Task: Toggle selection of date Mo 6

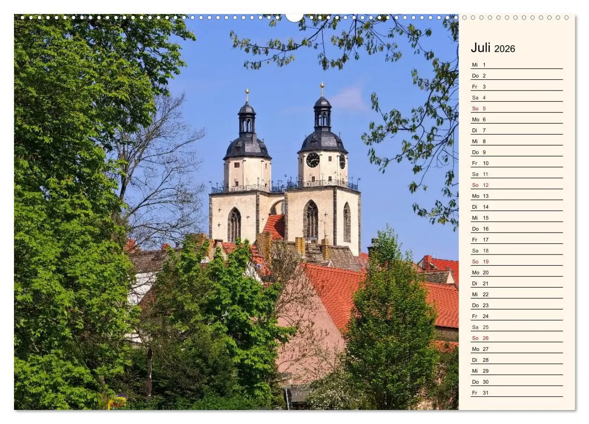Action: tap(479, 119)
